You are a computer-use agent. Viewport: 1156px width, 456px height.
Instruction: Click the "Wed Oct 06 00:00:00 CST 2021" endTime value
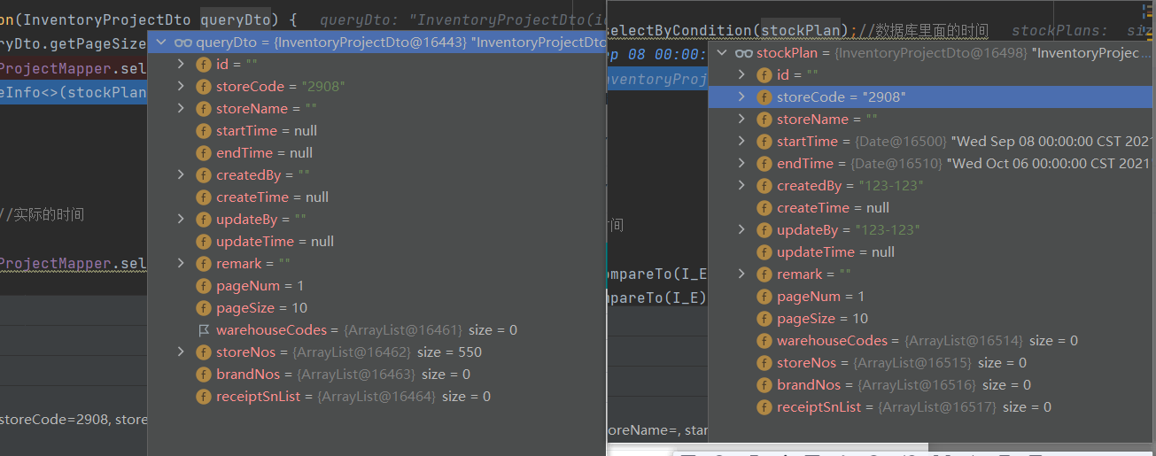[x=1049, y=164]
